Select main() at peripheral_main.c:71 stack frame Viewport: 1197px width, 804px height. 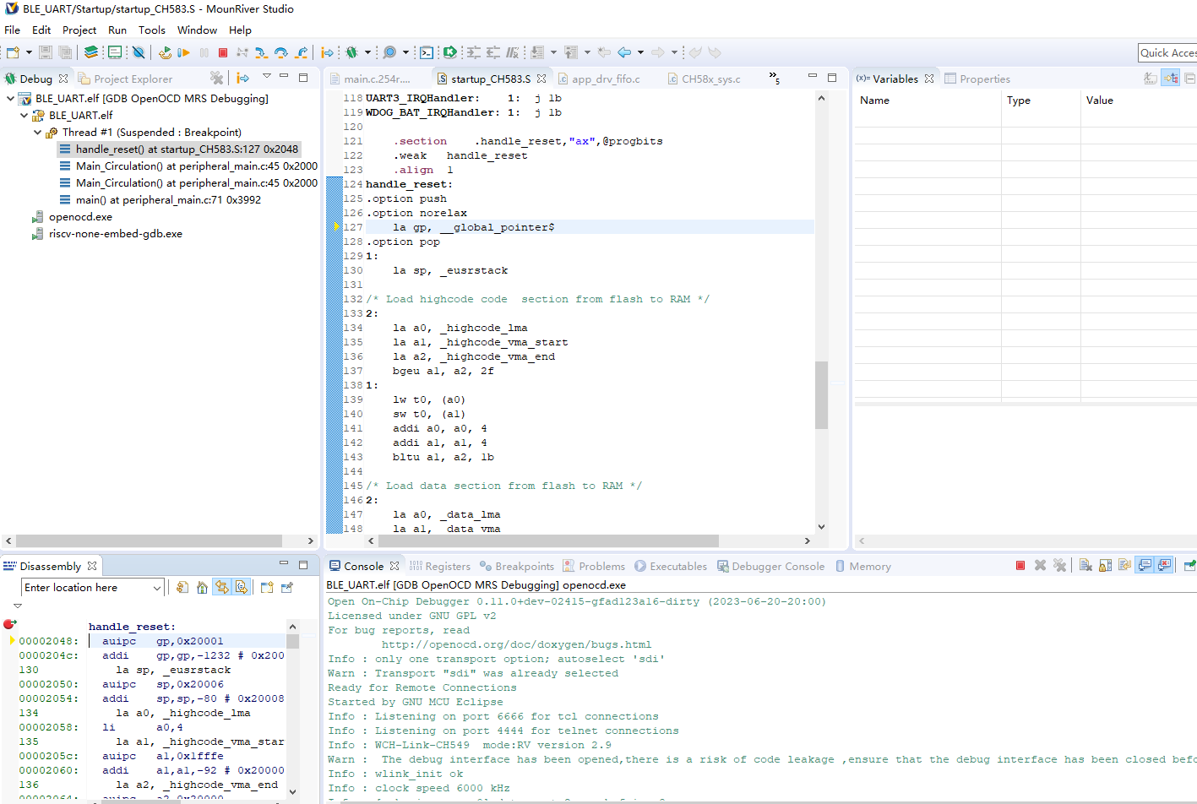pyautogui.click(x=168, y=199)
